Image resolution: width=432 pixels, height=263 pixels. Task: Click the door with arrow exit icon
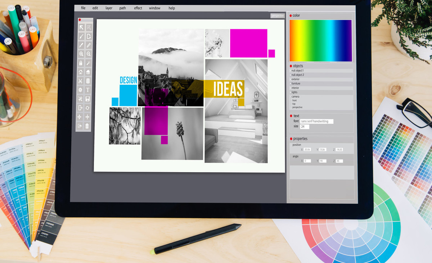pyautogui.click(x=81, y=108)
